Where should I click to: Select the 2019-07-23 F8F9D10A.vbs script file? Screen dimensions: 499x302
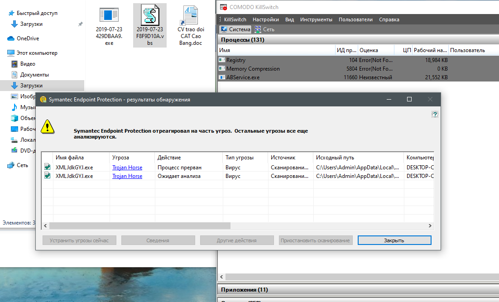(x=150, y=25)
